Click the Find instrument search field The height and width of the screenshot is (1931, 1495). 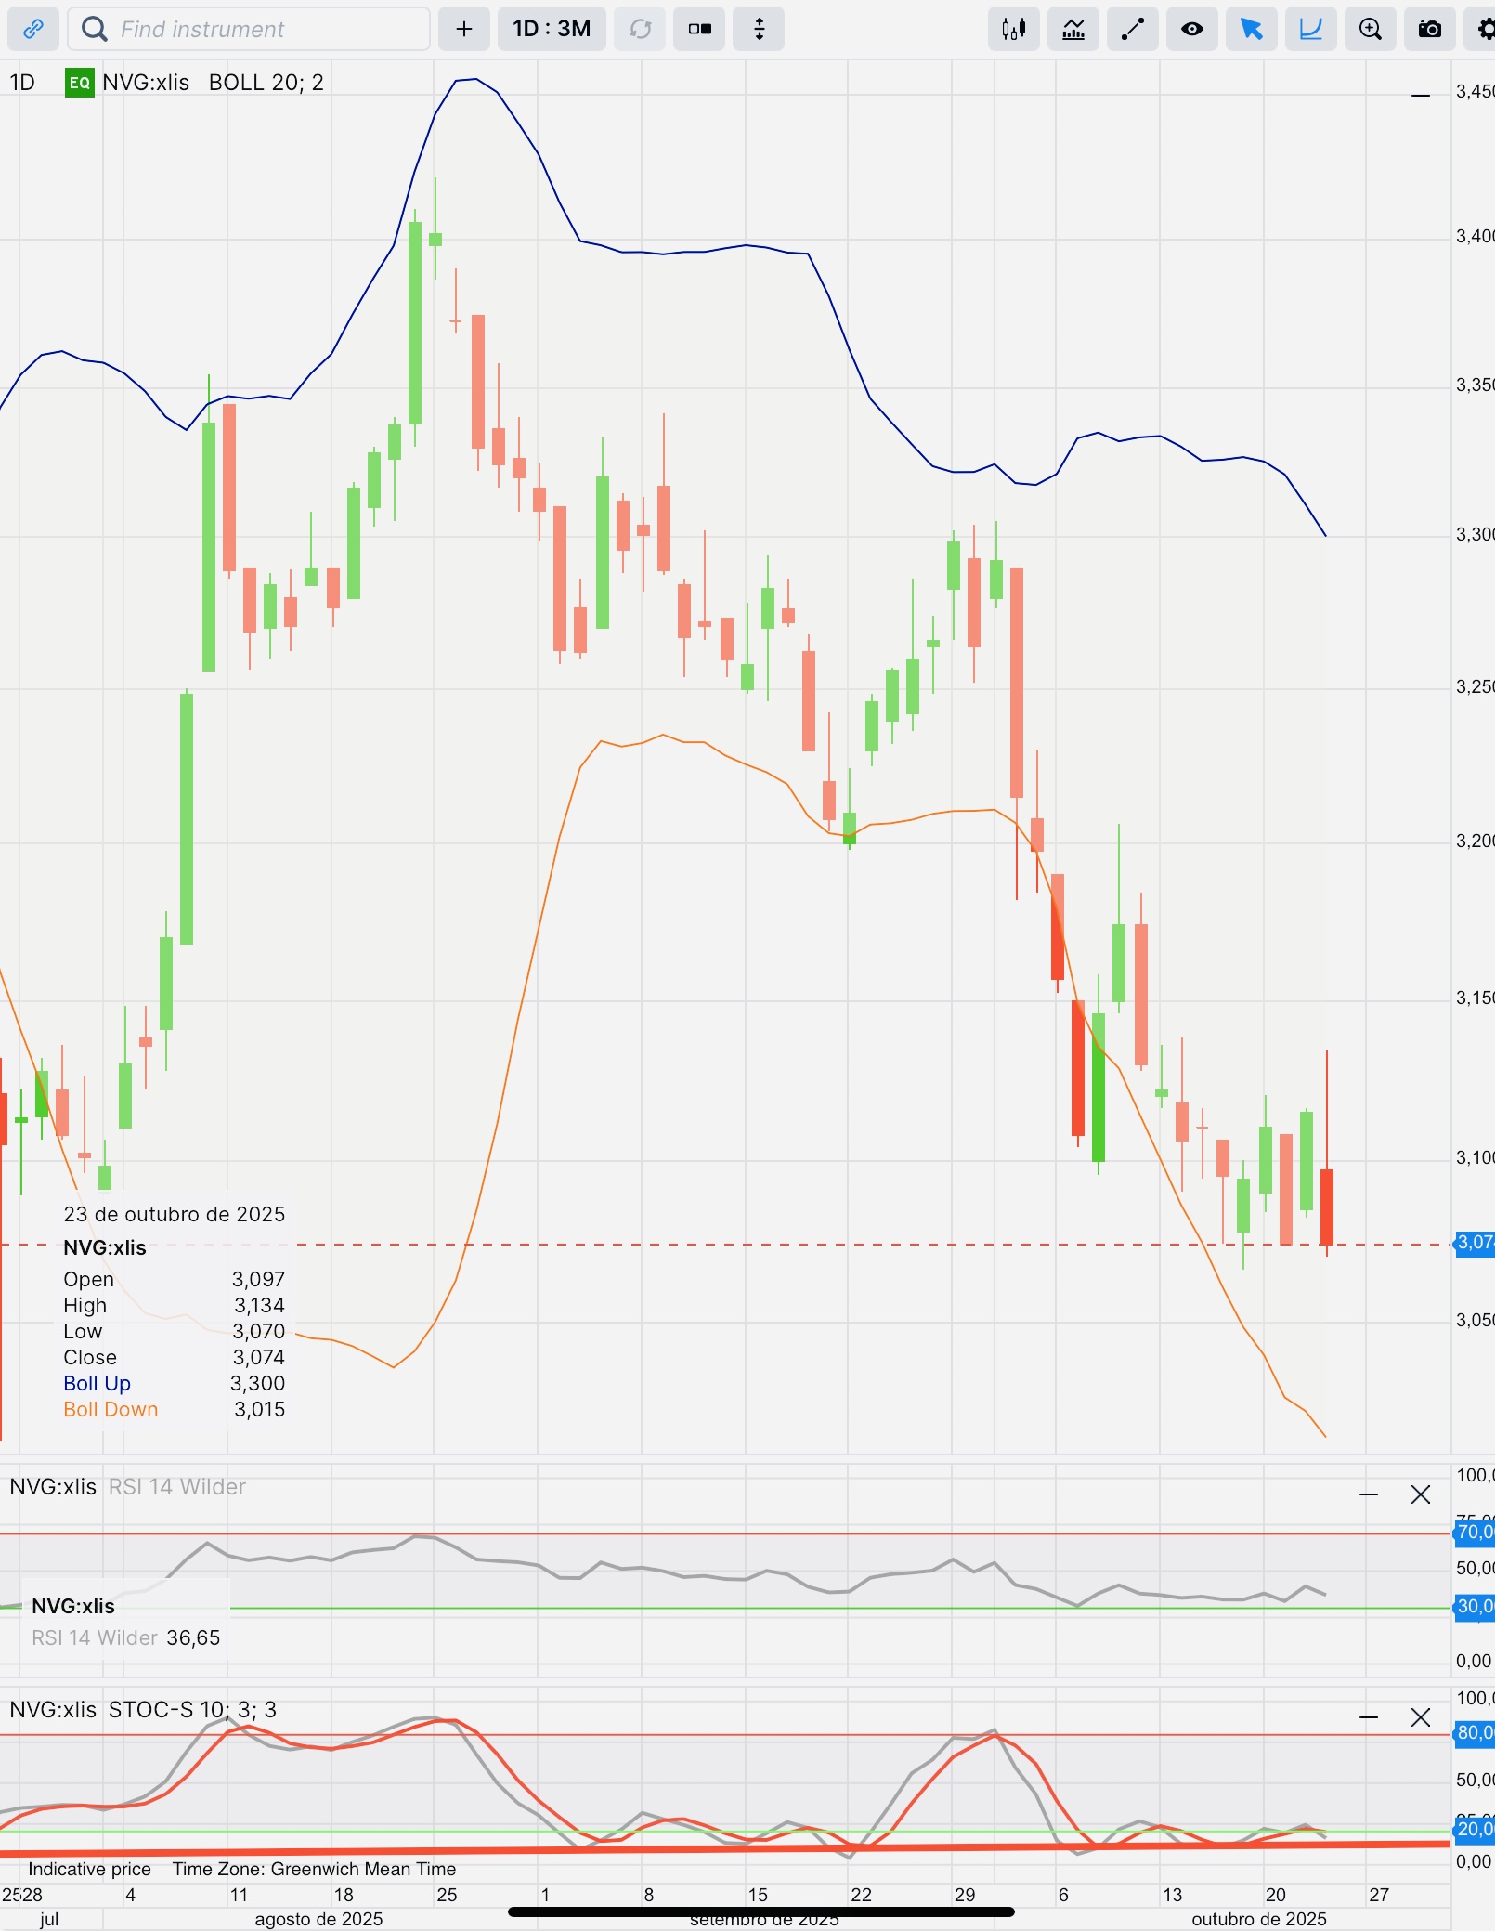pyautogui.click(x=249, y=29)
